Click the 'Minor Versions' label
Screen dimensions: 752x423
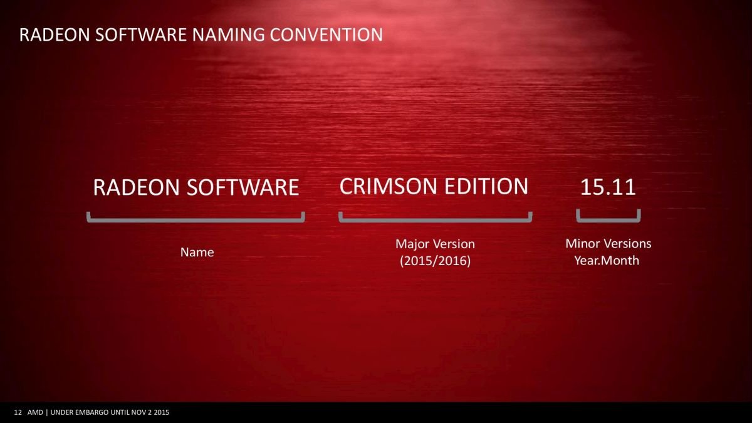tap(608, 243)
